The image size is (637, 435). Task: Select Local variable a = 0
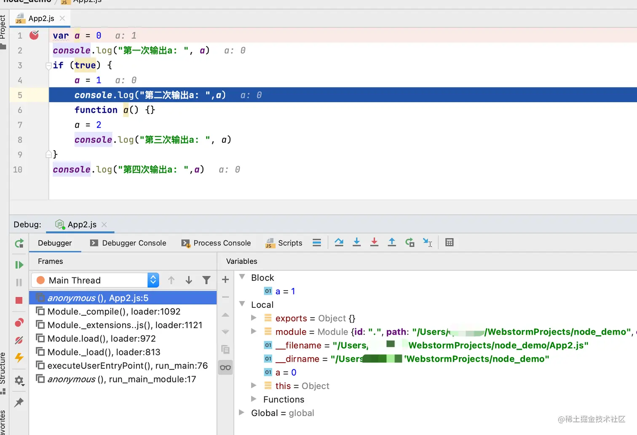pyautogui.click(x=281, y=372)
